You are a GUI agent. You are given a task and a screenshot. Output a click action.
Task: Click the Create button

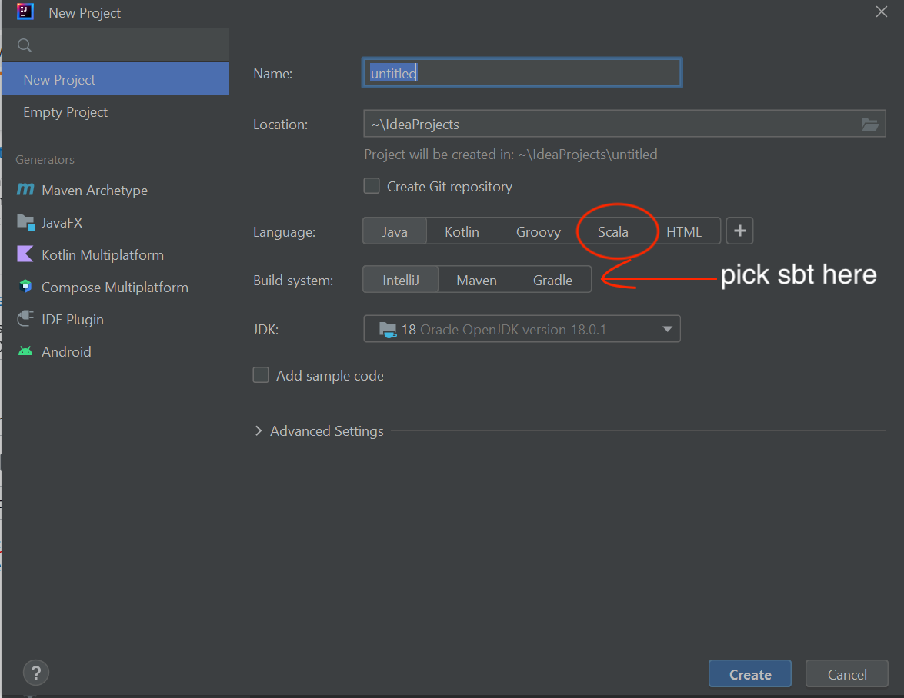coord(749,674)
